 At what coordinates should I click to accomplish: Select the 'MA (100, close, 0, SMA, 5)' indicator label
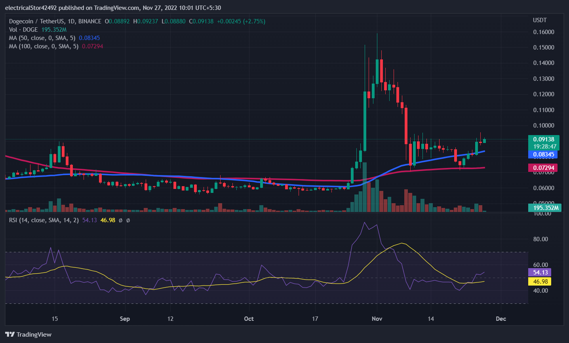coord(44,46)
